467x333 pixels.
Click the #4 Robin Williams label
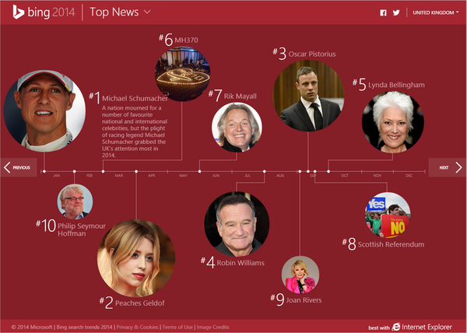click(x=233, y=263)
